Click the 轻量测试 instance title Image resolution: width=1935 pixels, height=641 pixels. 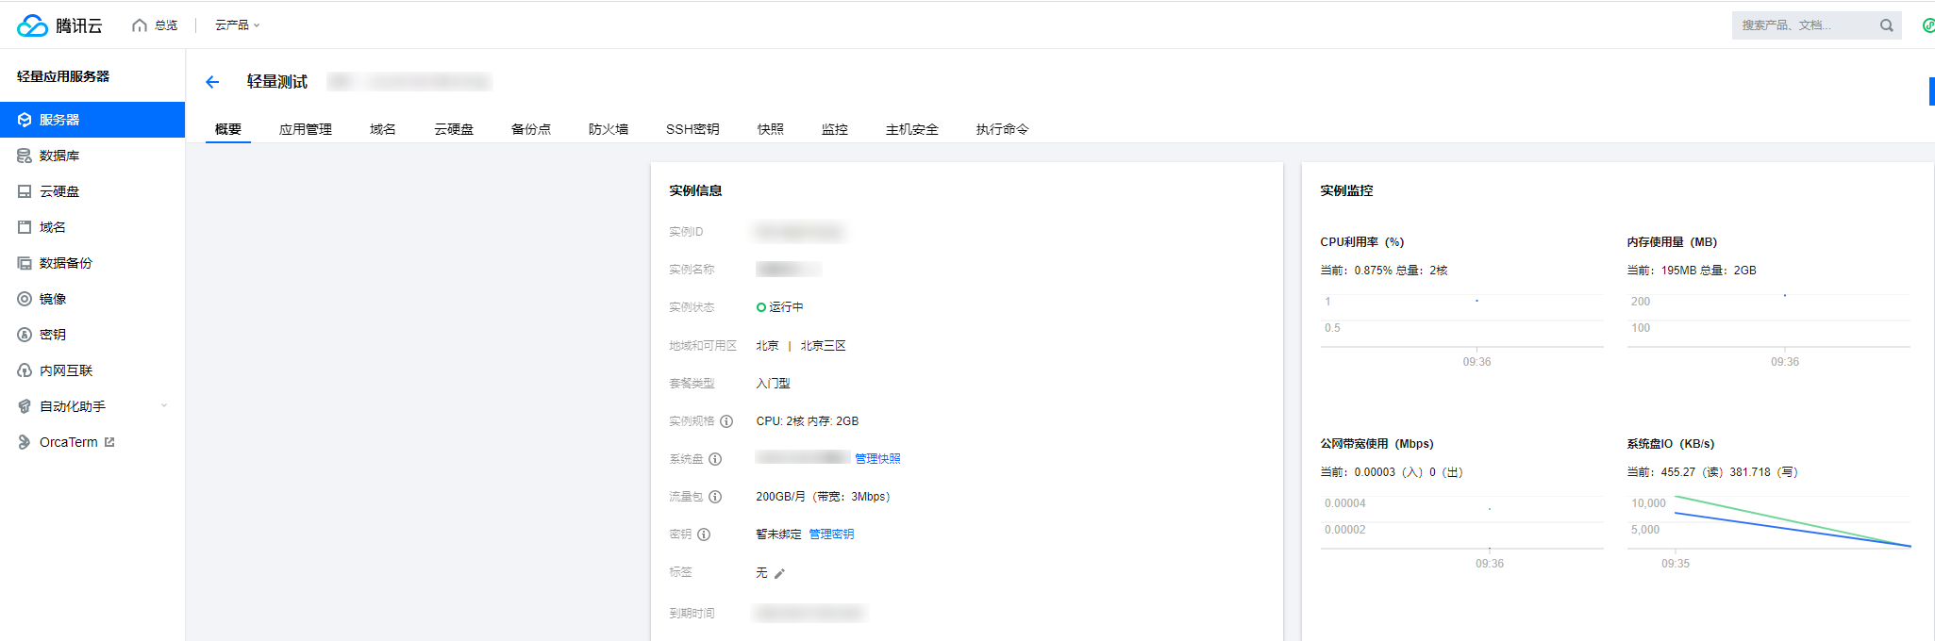pos(277,82)
